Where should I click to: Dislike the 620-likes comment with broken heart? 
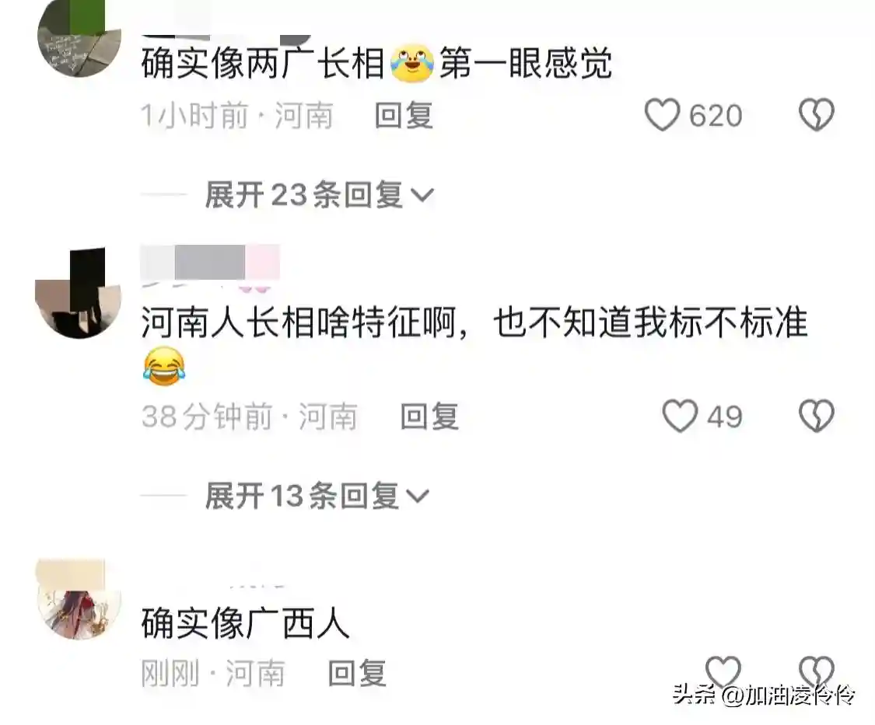(817, 115)
